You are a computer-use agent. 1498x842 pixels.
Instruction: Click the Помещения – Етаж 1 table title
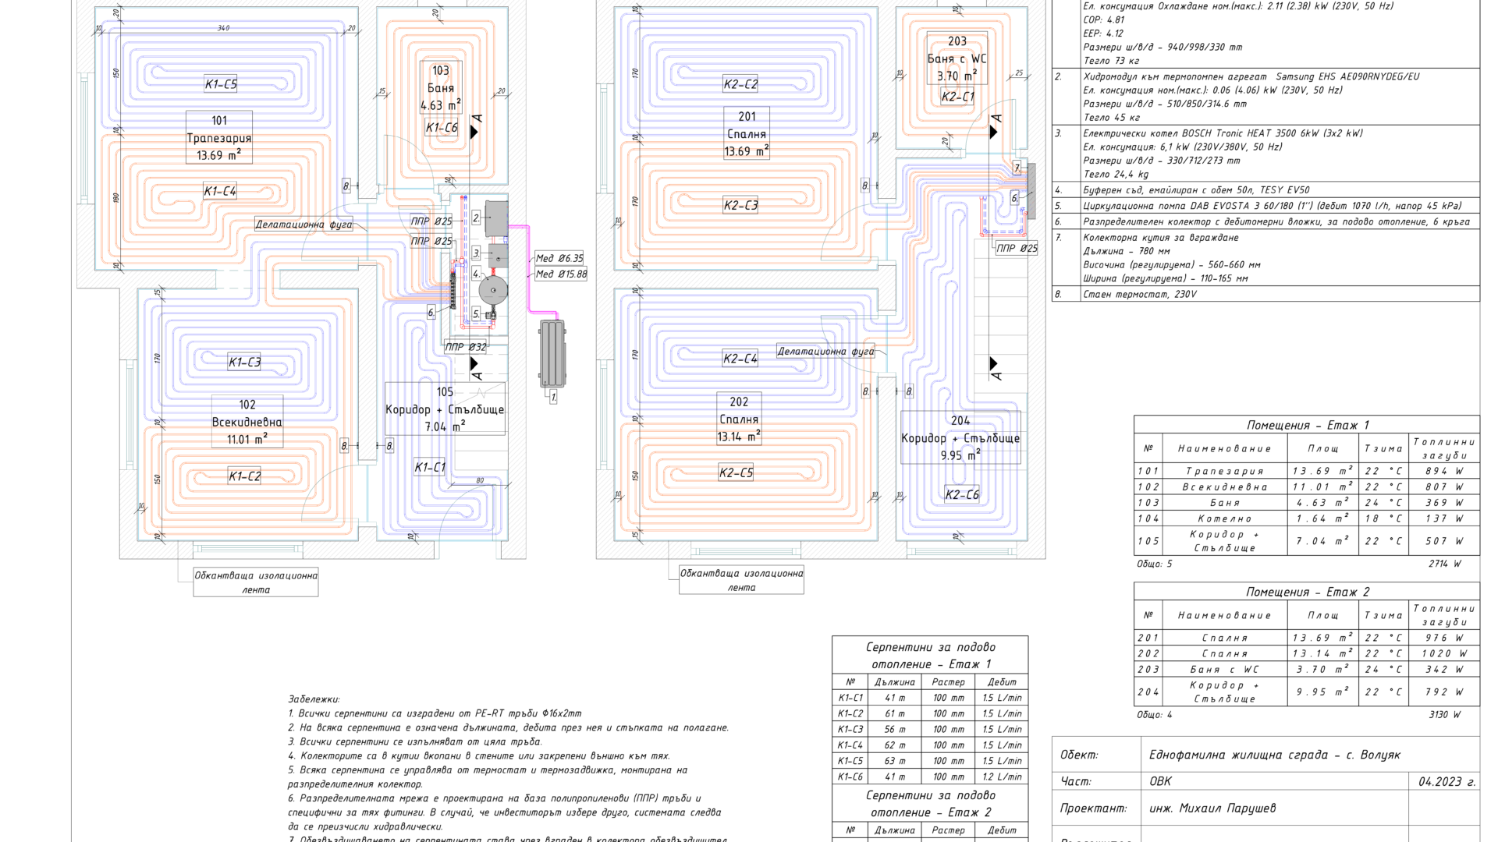[1307, 425]
